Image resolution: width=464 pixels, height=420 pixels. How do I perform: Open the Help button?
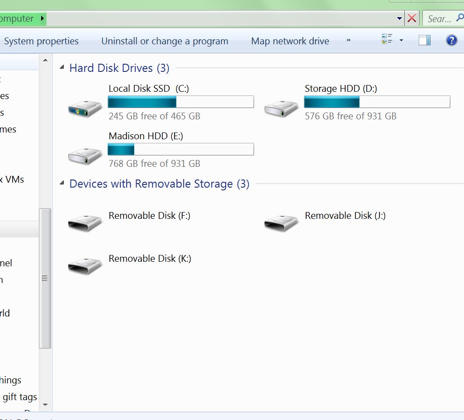click(x=451, y=41)
